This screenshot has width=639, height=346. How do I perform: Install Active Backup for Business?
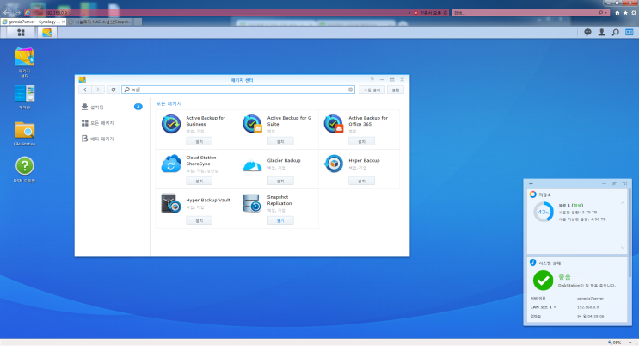coord(199,141)
